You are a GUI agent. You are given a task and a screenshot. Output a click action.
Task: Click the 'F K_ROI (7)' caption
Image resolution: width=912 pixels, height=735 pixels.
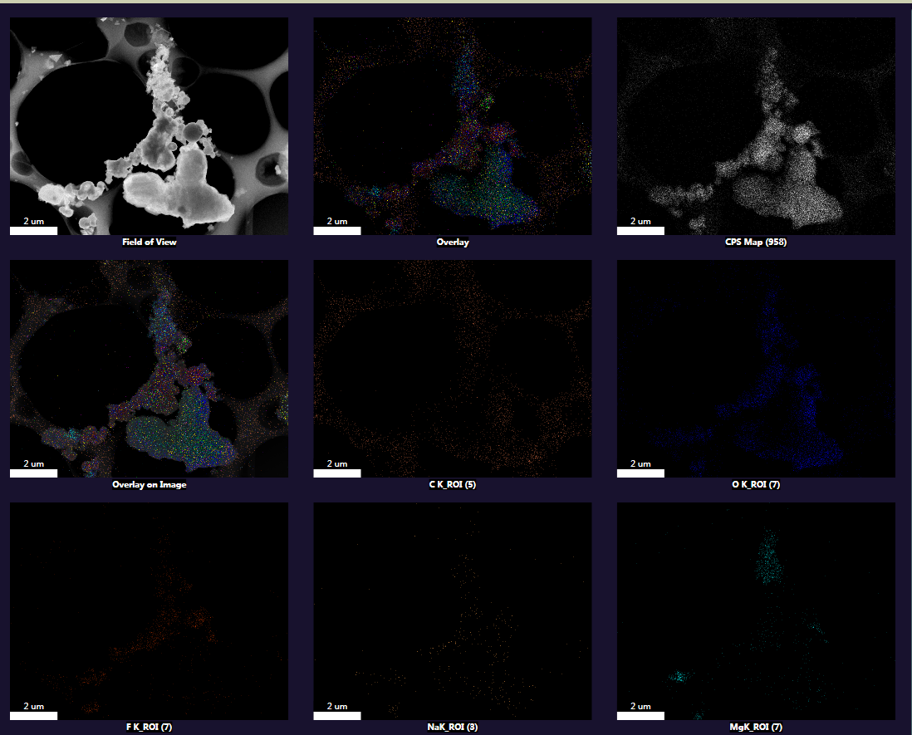click(150, 727)
